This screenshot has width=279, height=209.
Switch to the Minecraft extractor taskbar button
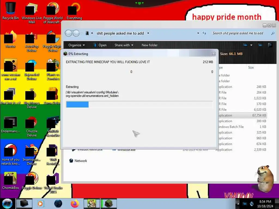point(108,204)
